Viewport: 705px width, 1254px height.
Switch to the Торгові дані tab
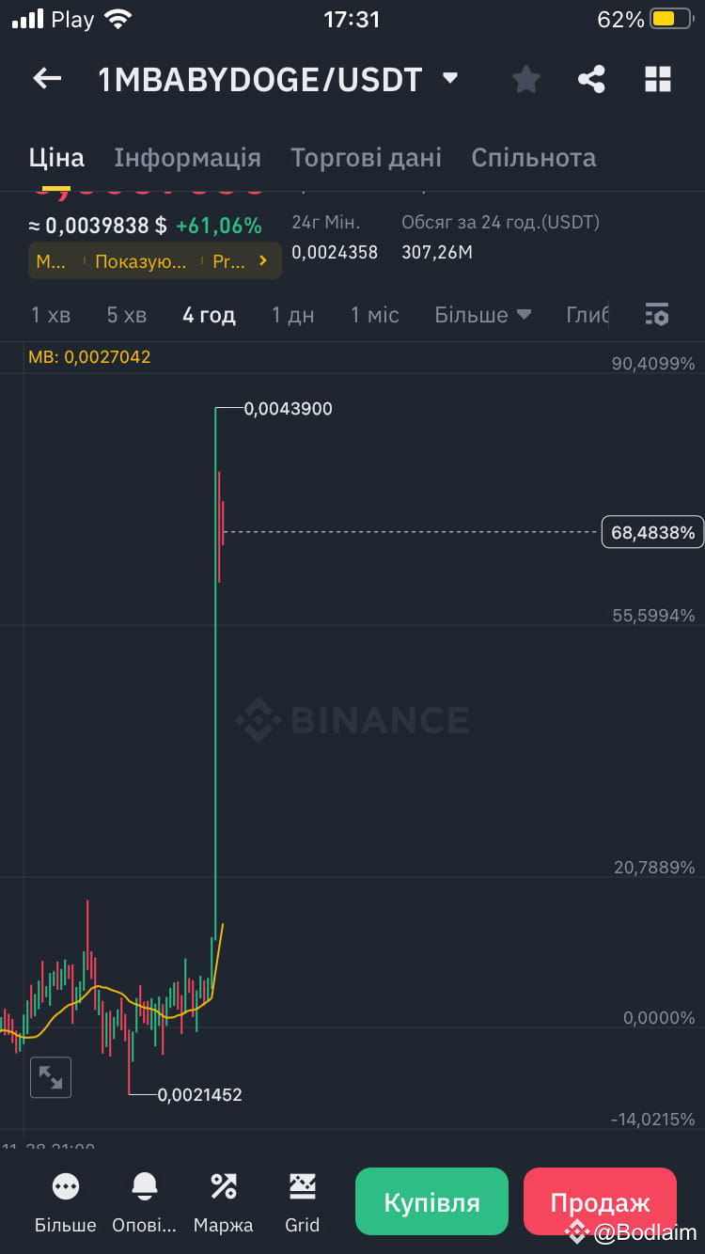[366, 158]
